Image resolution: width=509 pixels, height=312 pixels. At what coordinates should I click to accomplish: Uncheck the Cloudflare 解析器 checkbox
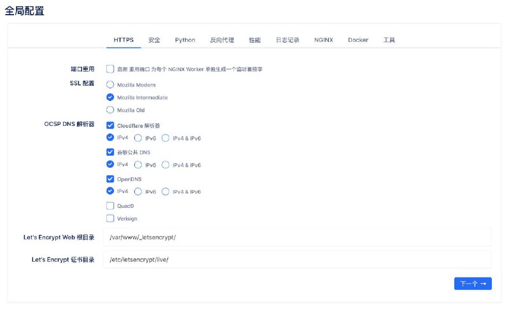click(110, 126)
